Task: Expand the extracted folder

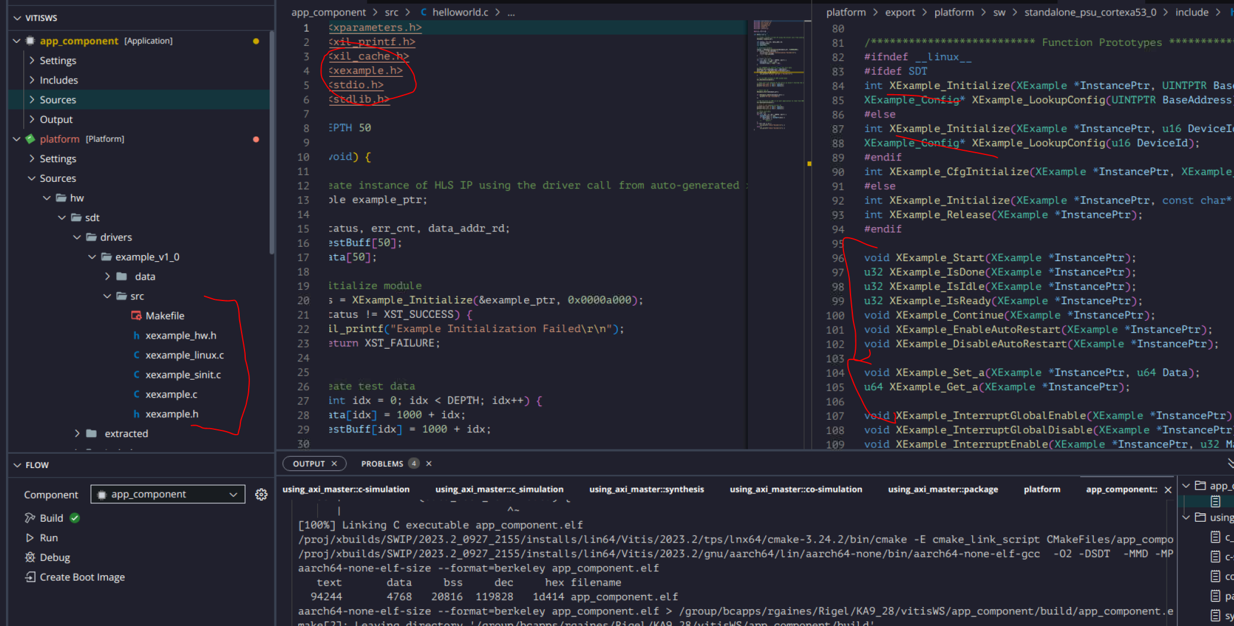Action: [77, 433]
